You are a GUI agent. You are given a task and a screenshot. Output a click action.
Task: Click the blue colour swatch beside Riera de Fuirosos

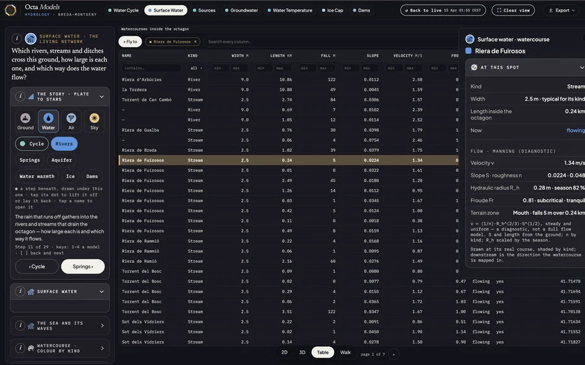point(469,51)
